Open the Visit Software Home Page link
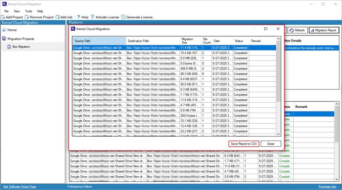The image size is (342, 190). [20, 187]
